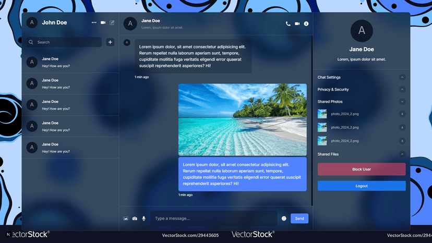Start a voice call with Jane Doe
Screen dimensions: 432x243
[x=288, y=23]
